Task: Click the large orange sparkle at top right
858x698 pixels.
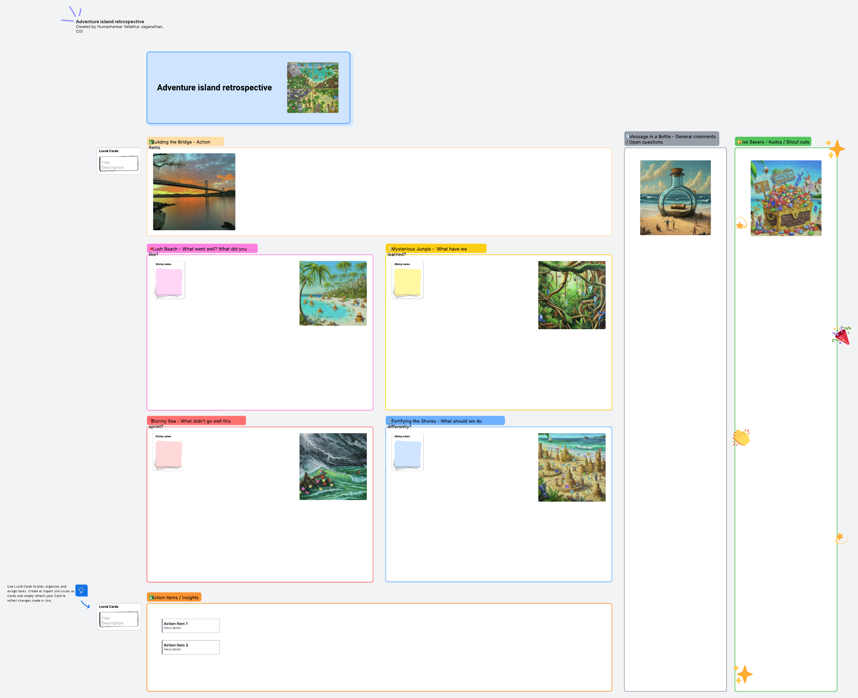Action: [x=836, y=149]
